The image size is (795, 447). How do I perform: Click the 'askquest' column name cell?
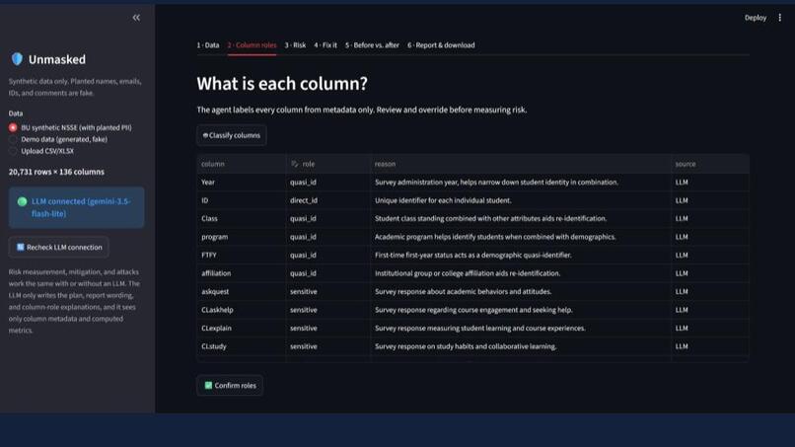tap(241, 292)
